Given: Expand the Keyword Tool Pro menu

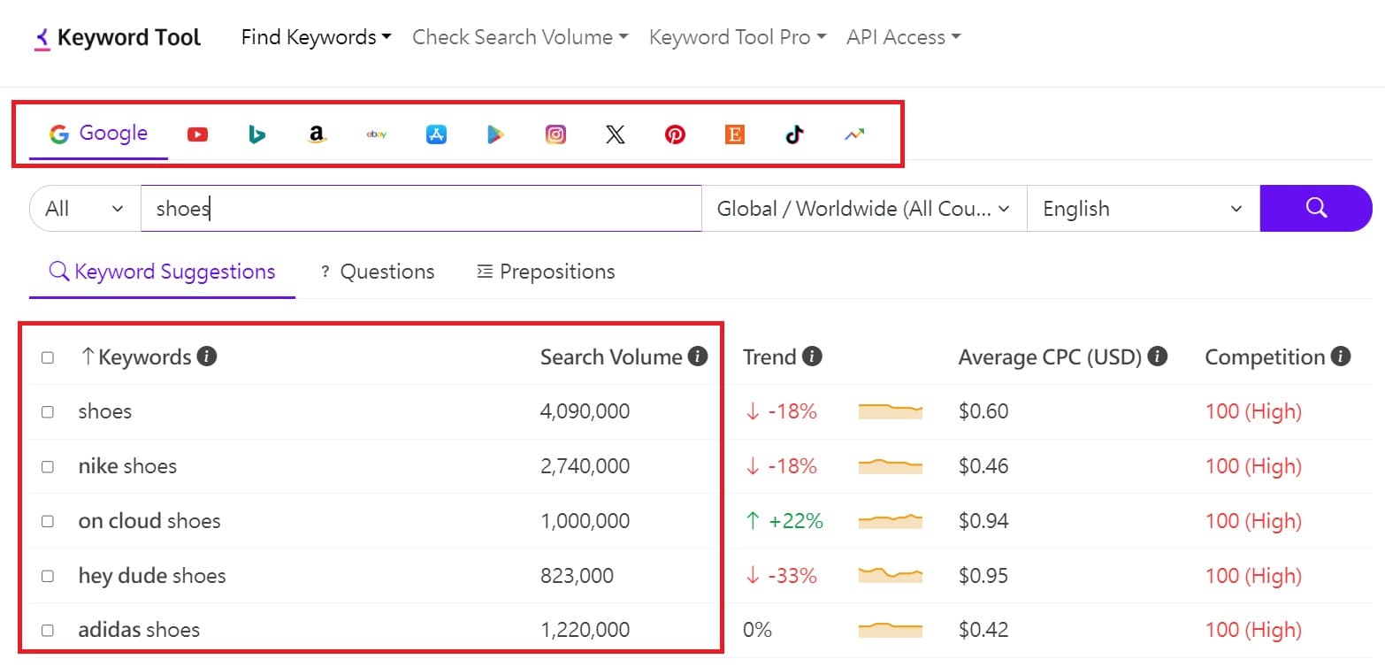Looking at the screenshot, I should click(738, 37).
